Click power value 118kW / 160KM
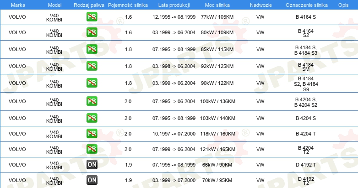358x188 pixels. 217,134
